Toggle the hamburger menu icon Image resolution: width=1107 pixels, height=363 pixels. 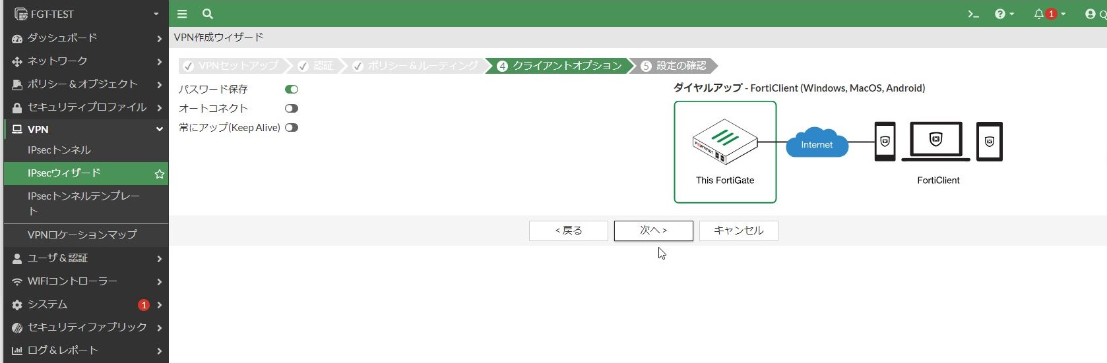pos(182,14)
